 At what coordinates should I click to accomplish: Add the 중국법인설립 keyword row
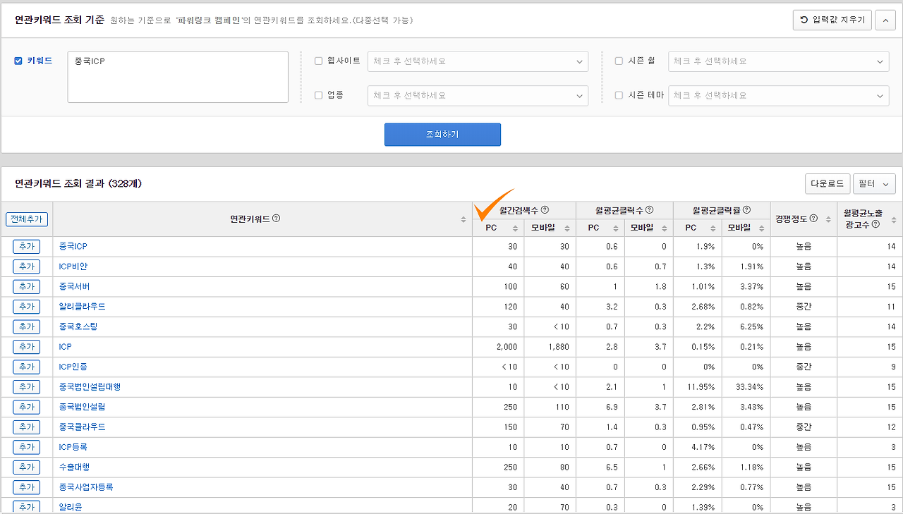[26, 407]
